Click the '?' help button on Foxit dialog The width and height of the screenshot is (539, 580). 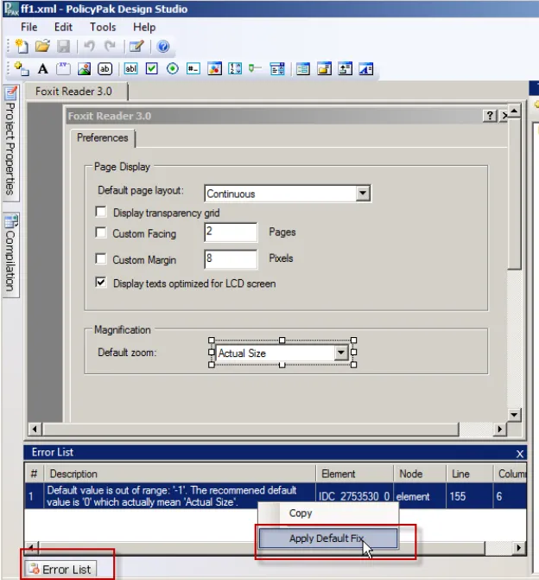[490, 116]
